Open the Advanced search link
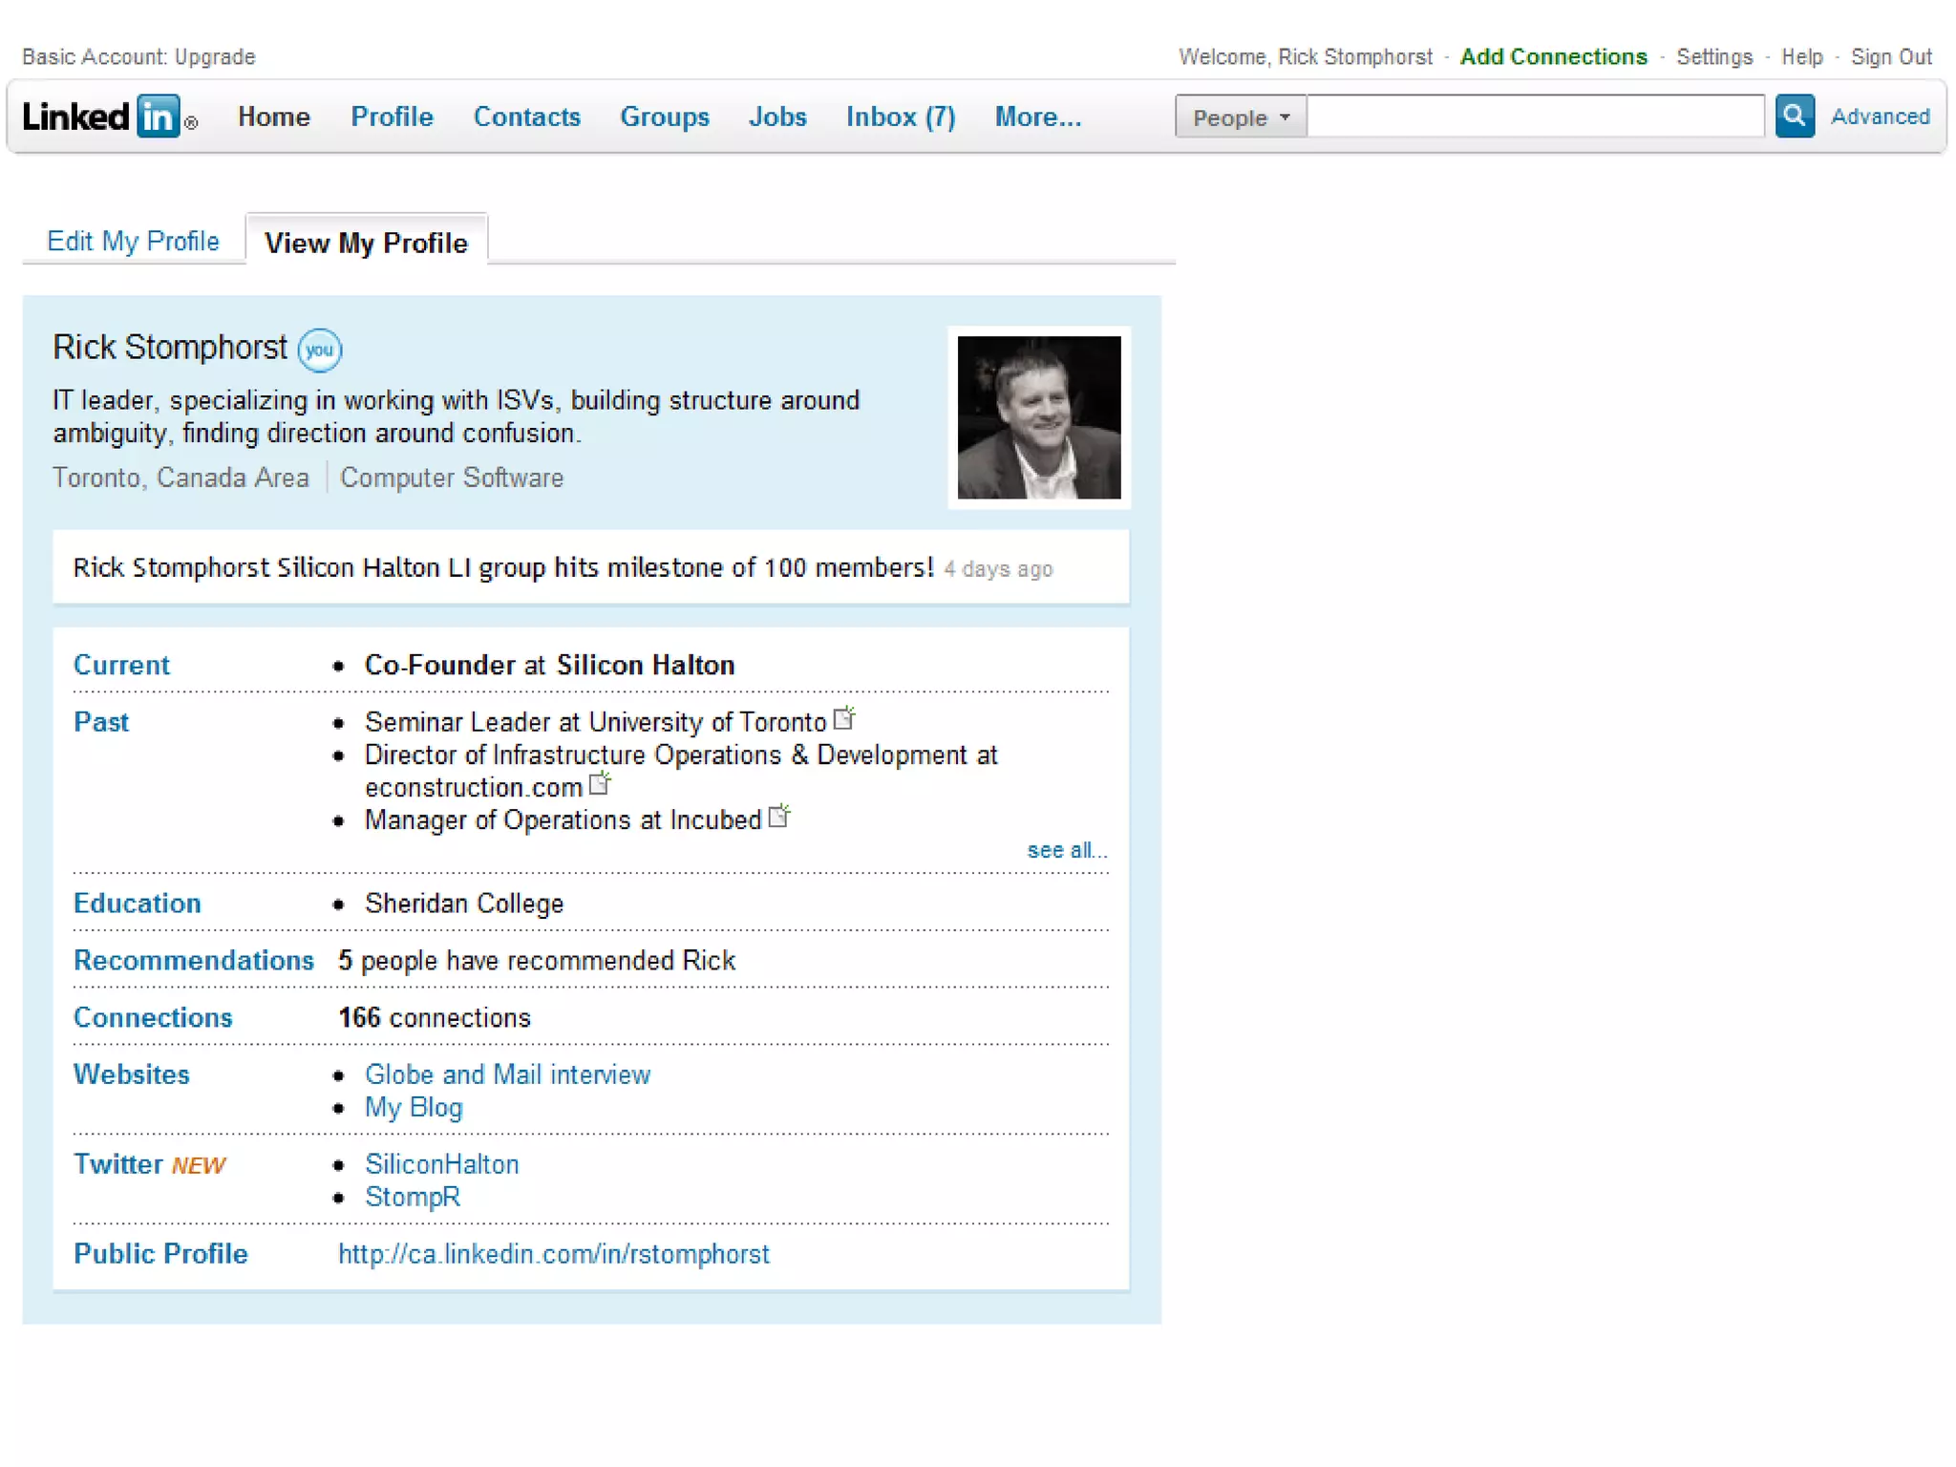Image resolution: width=1956 pixels, height=1467 pixels. click(x=1880, y=117)
